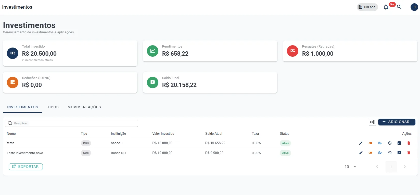Viewport: 420px width, 195px height.
Task: Click the Resgates (Retiradas) red icon
Action: (292, 51)
